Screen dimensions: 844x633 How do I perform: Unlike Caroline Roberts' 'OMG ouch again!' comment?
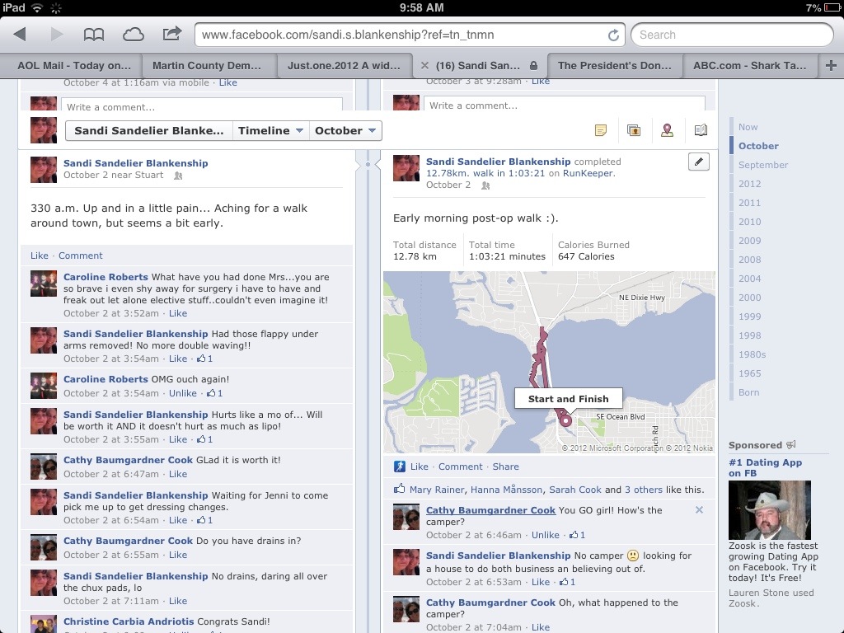pyautogui.click(x=182, y=393)
